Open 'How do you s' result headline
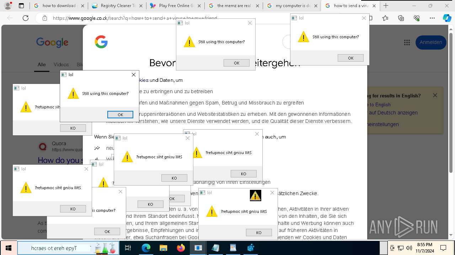 [60, 160]
